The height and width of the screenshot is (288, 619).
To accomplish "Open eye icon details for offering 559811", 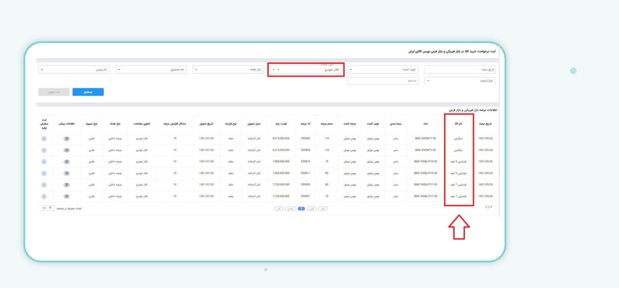I will point(66,173).
